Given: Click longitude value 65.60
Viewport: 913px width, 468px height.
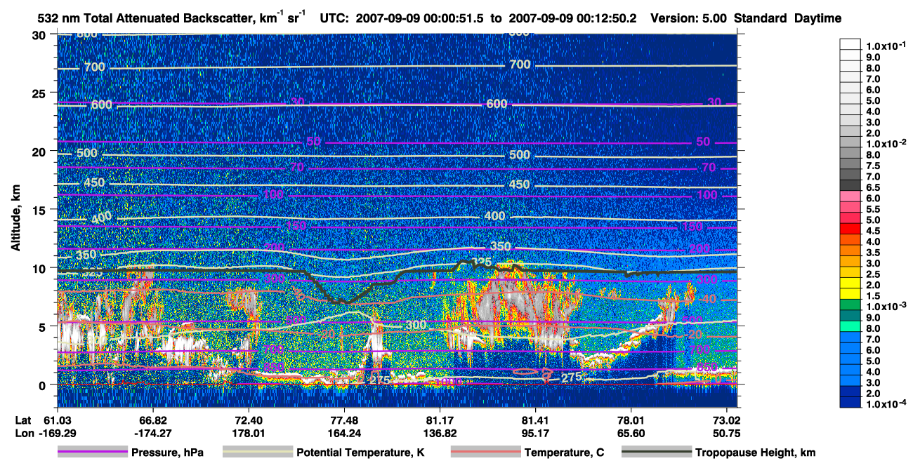Looking at the screenshot, I should pyautogui.click(x=631, y=433).
